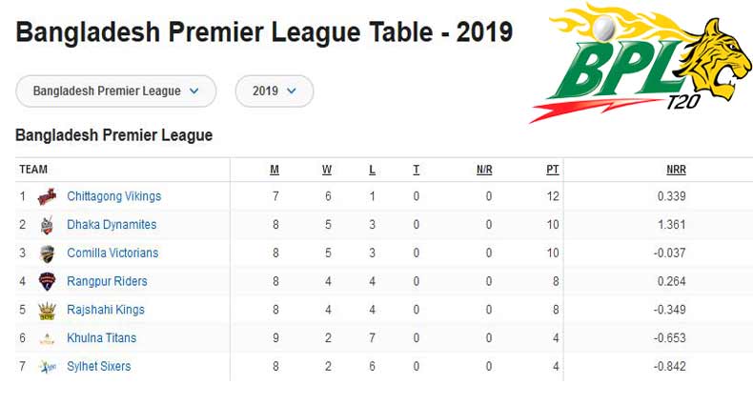This screenshot has width=753, height=405.
Task: Sort table by the W column header
Action: click(327, 170)
